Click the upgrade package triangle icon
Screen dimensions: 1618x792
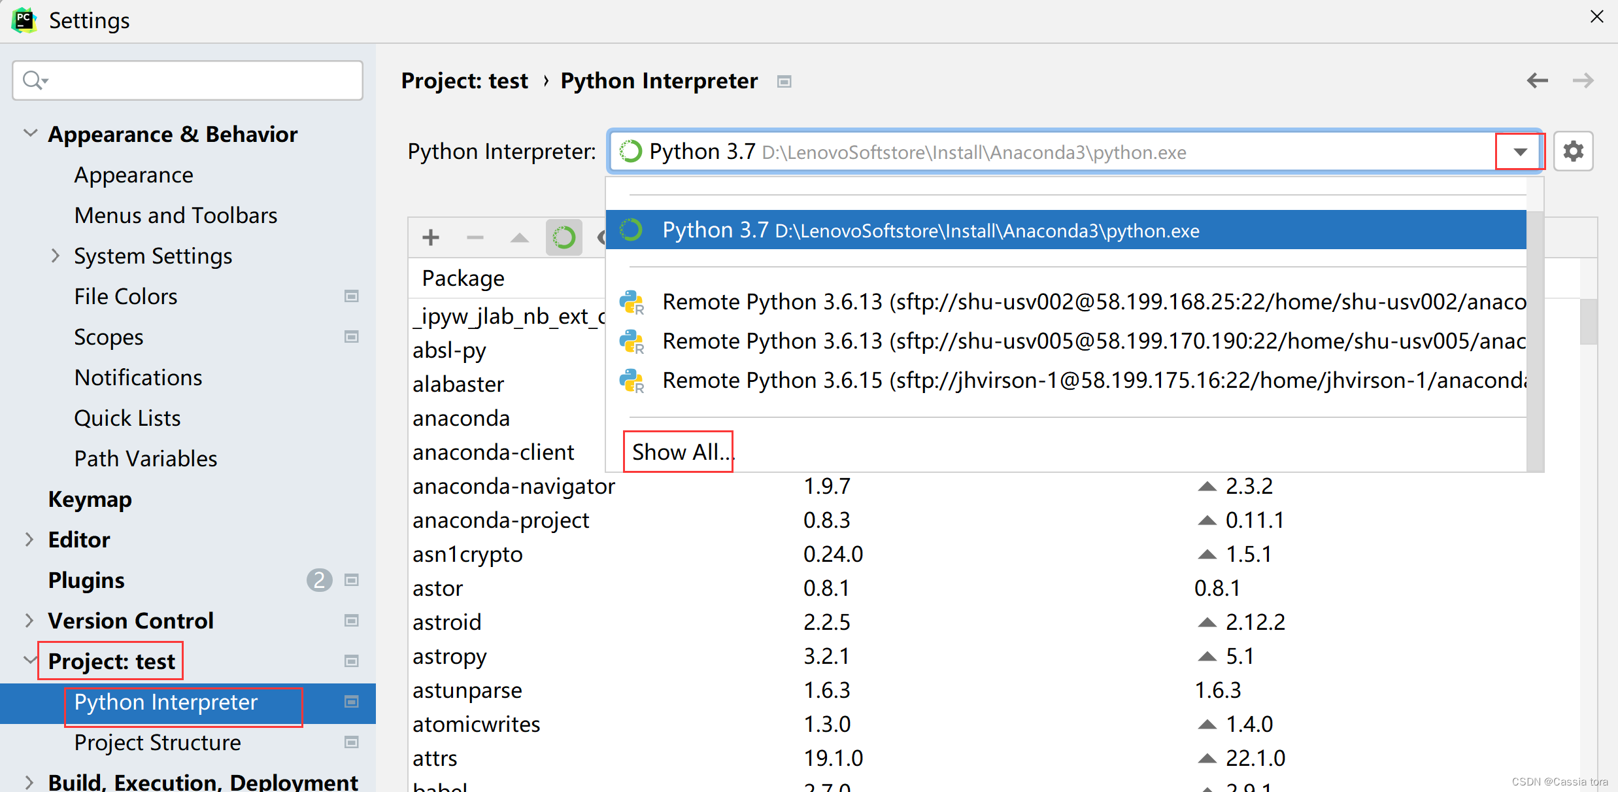point(520,237)
